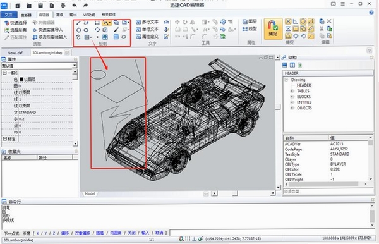The height and width of the screenshot is (244, 379).
Task: Click the 多行文本 multiline text tool
Action: point(147,22)
